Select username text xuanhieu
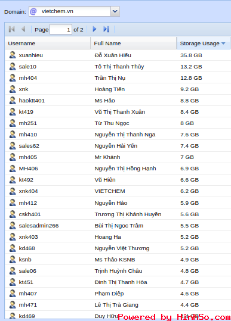Viewport: 231px width, 321px height. click(31, 55)
